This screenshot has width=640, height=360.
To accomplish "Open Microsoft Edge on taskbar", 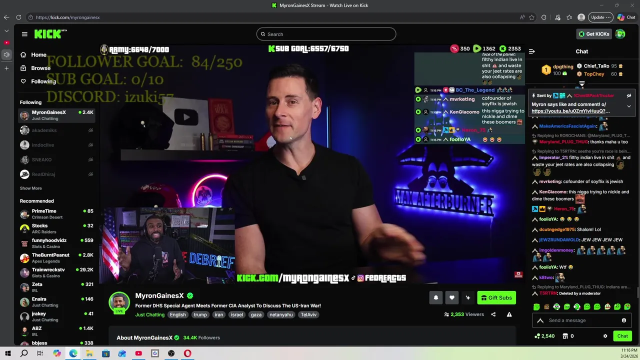I will (73, 353).
